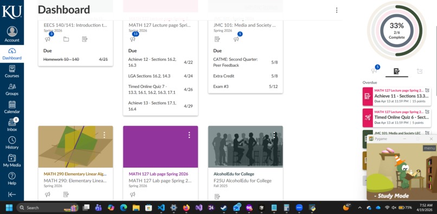Open MATH 127 Lab announcements icon
This screenshot has height=214, width=437.
(133, 194)
